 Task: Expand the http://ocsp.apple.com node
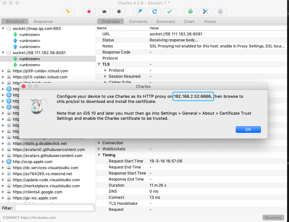[x=3, y=161]
